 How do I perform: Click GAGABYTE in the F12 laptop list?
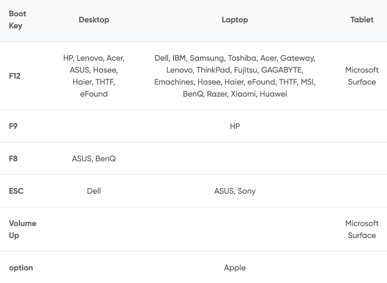(x=282, y=70)
